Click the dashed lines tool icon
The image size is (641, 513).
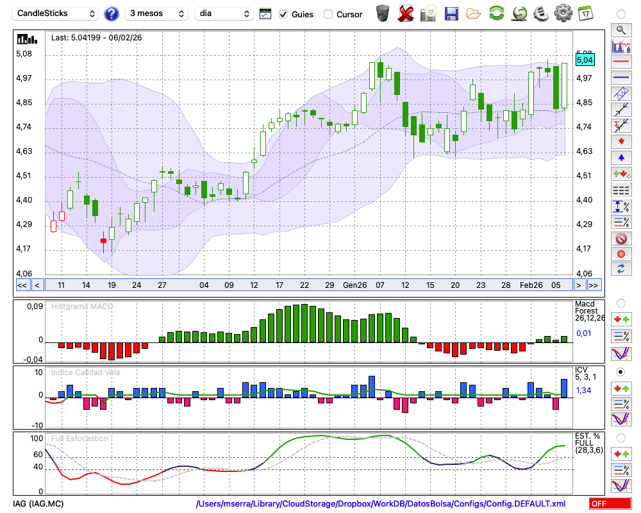[621, 190]
